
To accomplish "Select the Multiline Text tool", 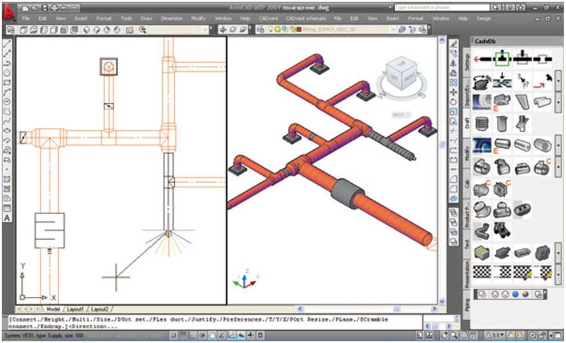I will pyautogui.click(x=7, y=218).
